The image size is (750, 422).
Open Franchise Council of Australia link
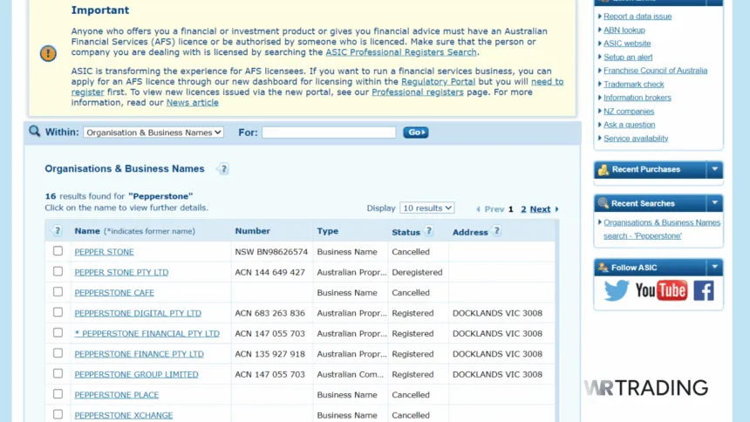point(655,71)
